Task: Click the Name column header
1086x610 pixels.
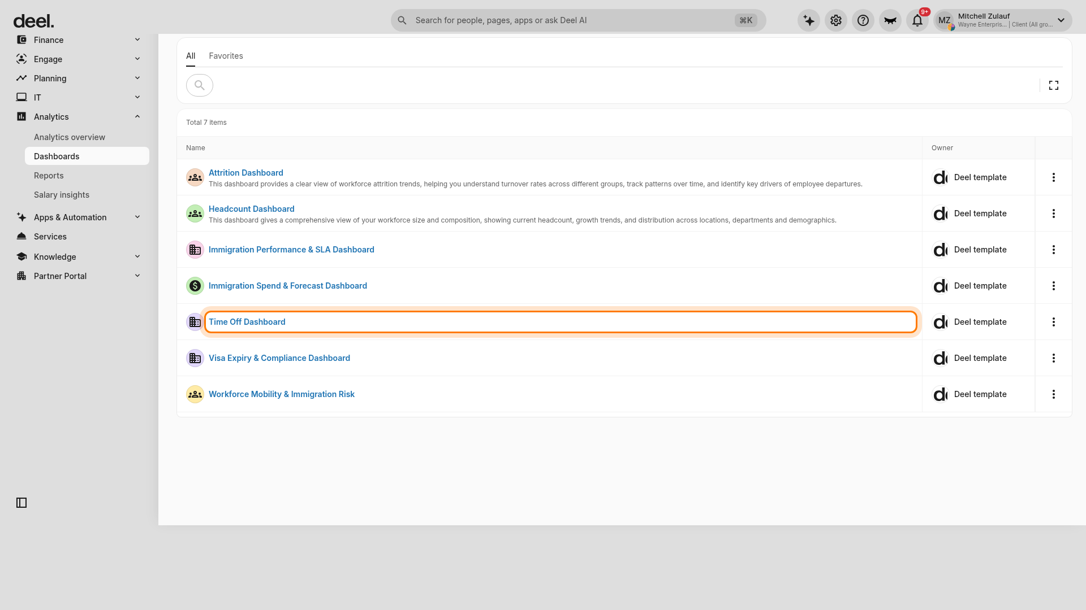Action: tap(196, 148)
